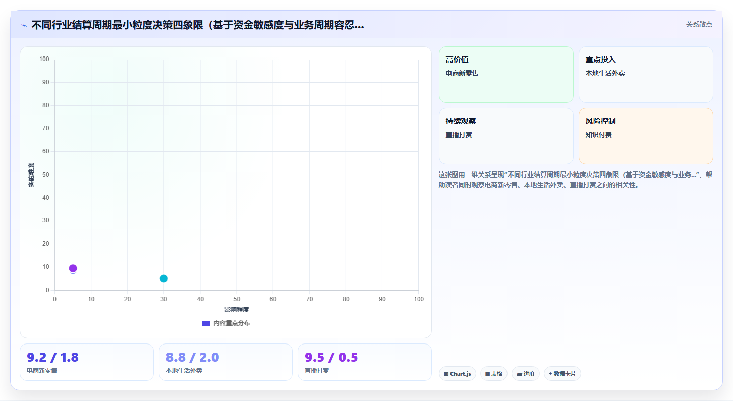
Task: Toggle the 内容重点分布 legend swatch
Action: [x=206, y=323]
